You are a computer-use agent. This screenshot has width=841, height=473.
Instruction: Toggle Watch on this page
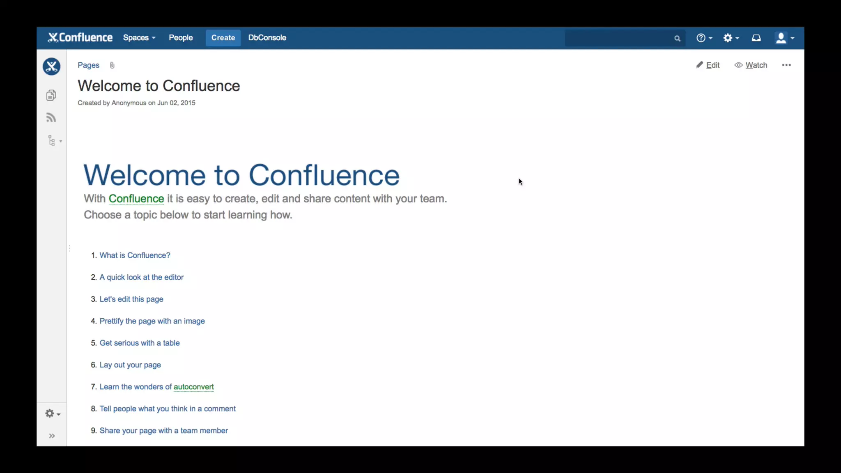click(x=751, y=65)
